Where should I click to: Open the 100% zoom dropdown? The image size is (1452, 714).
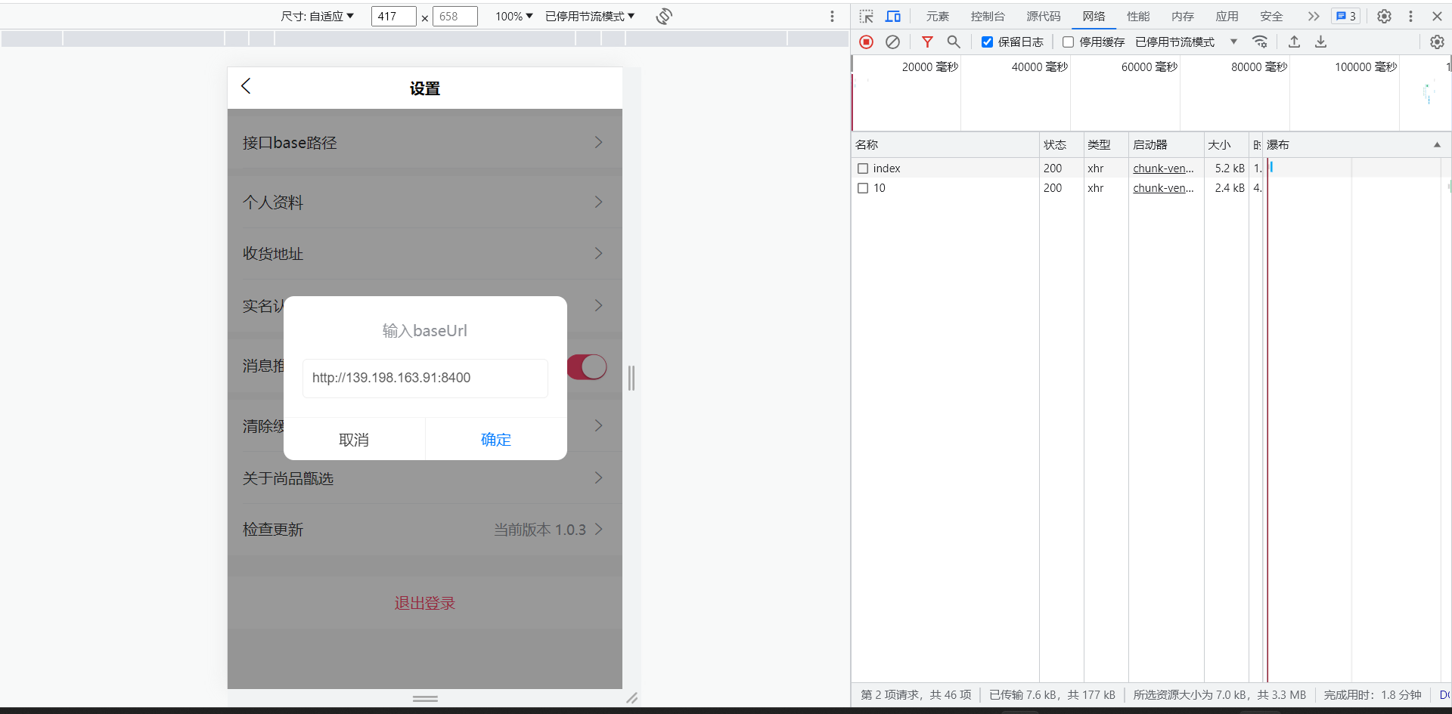click(x=513, y=17)
